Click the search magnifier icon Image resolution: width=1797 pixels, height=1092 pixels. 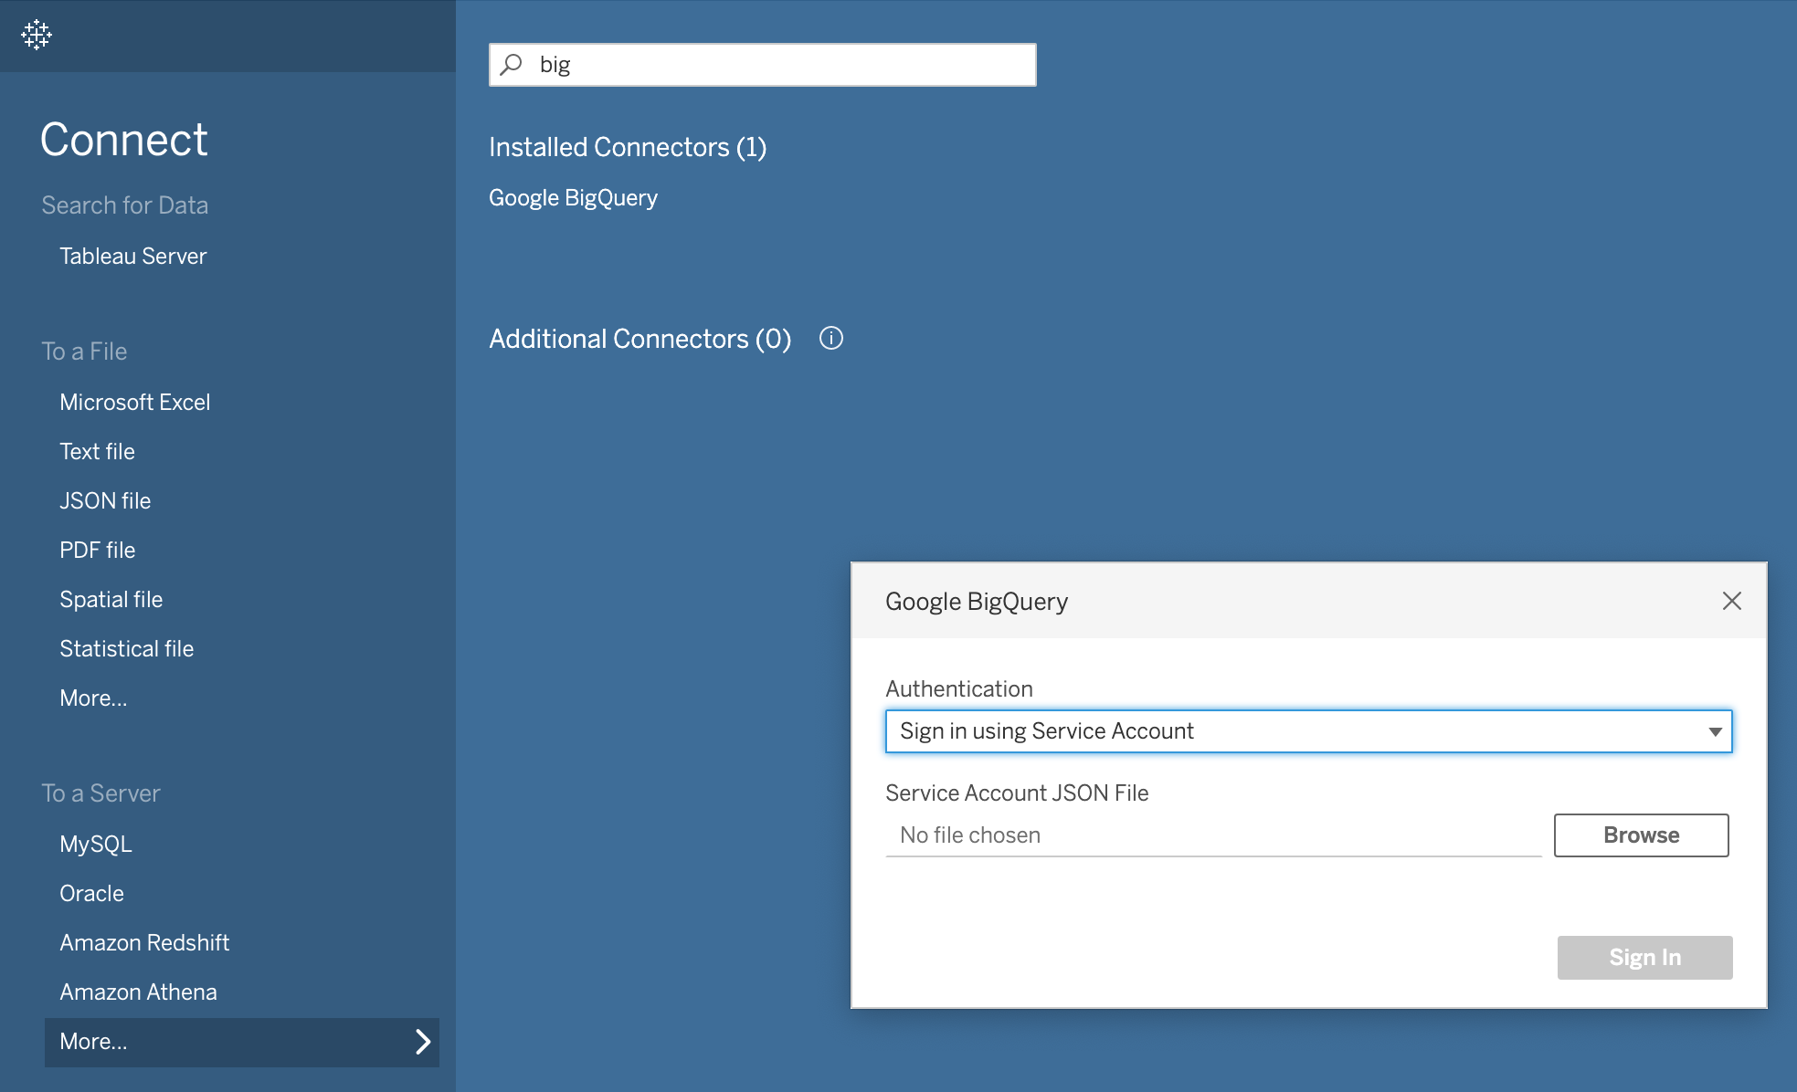(x=512, y=64)
